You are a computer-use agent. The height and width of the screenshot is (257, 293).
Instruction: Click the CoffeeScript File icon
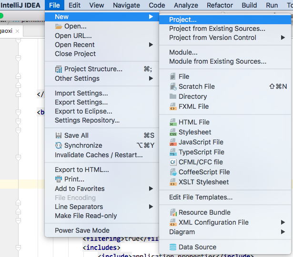tap(173, 172)
